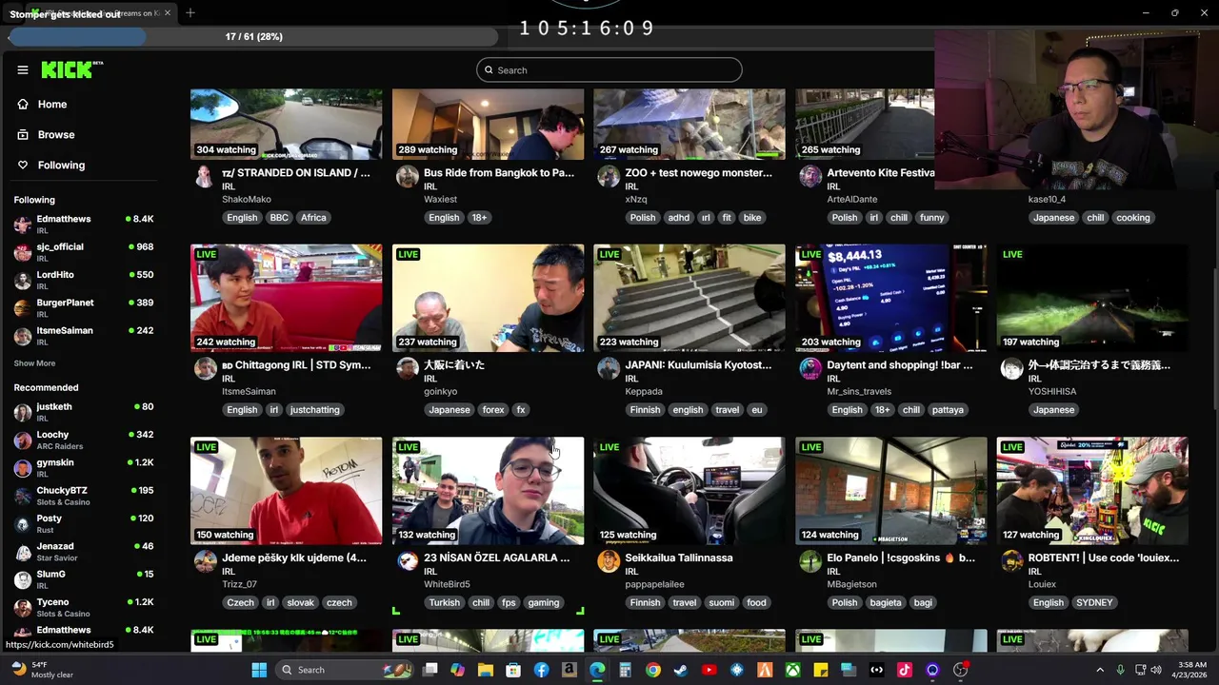The image size is (1219, 685).
Task: Click ItsmeSaiman channel avatar under stream
Action: [x=205, y=368]
